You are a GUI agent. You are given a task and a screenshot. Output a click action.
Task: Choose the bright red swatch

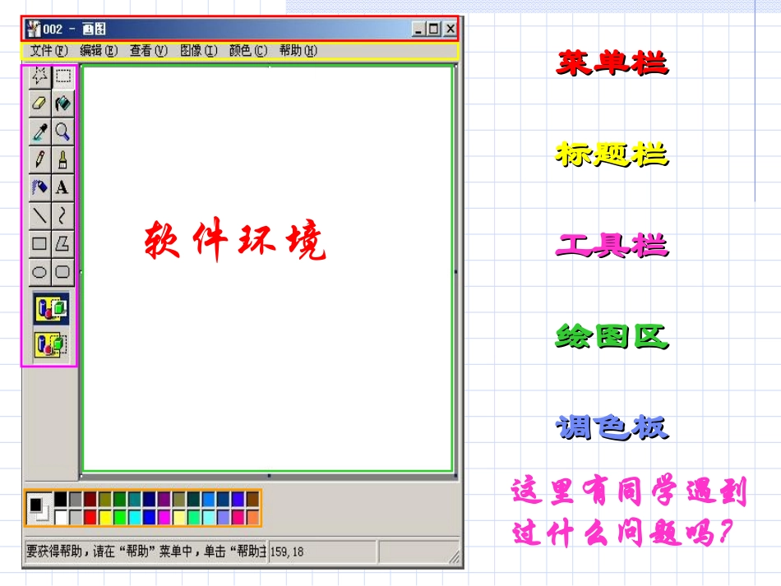tap(90, 517)
